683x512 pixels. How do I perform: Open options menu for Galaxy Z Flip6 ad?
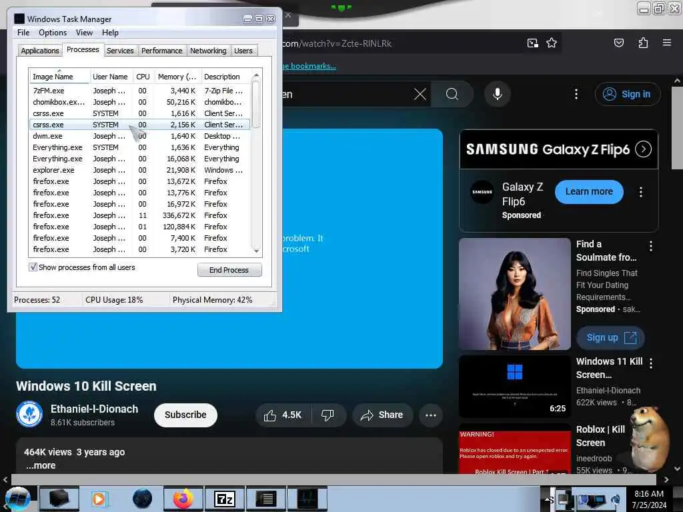[640, 192]
